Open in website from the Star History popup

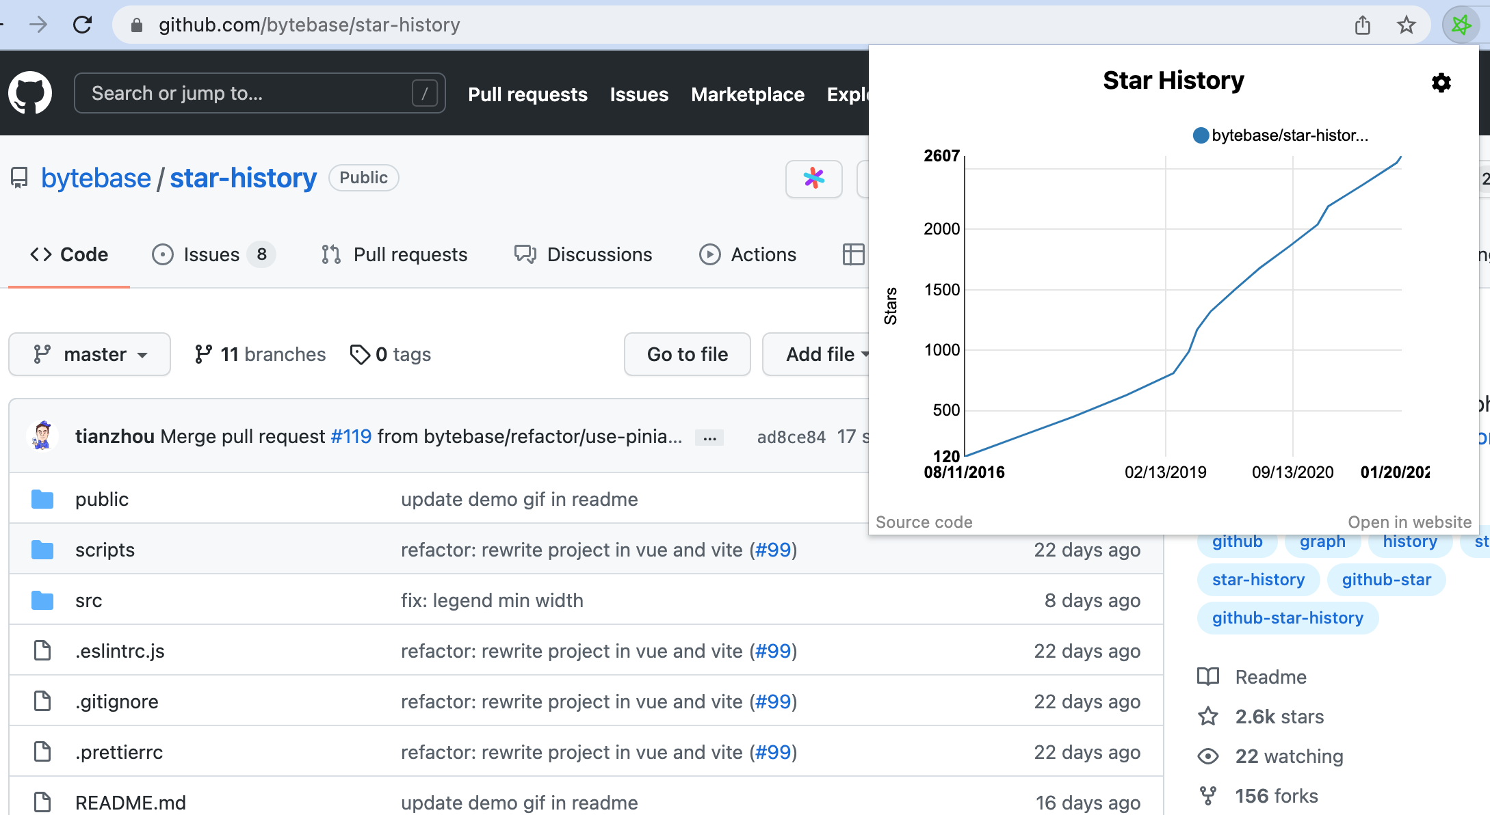pos(1410,522)
